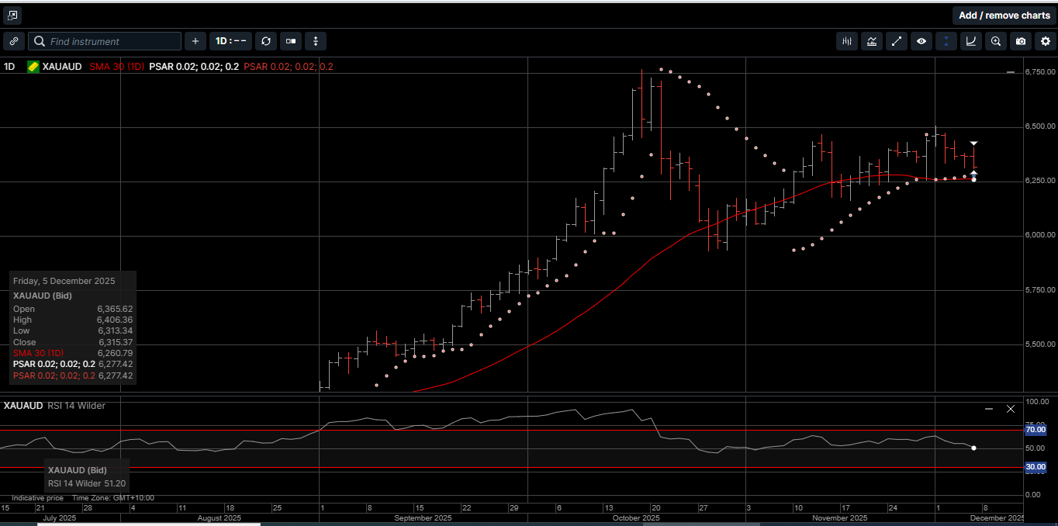This screenshot has height=526, width=1058.
Task: Click the indicators histogram icon
Action: click(846, 41)
